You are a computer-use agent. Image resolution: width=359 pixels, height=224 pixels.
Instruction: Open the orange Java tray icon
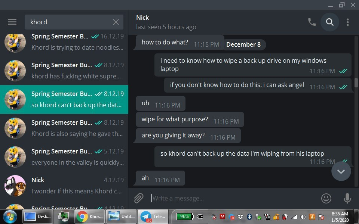click(312, 217)
